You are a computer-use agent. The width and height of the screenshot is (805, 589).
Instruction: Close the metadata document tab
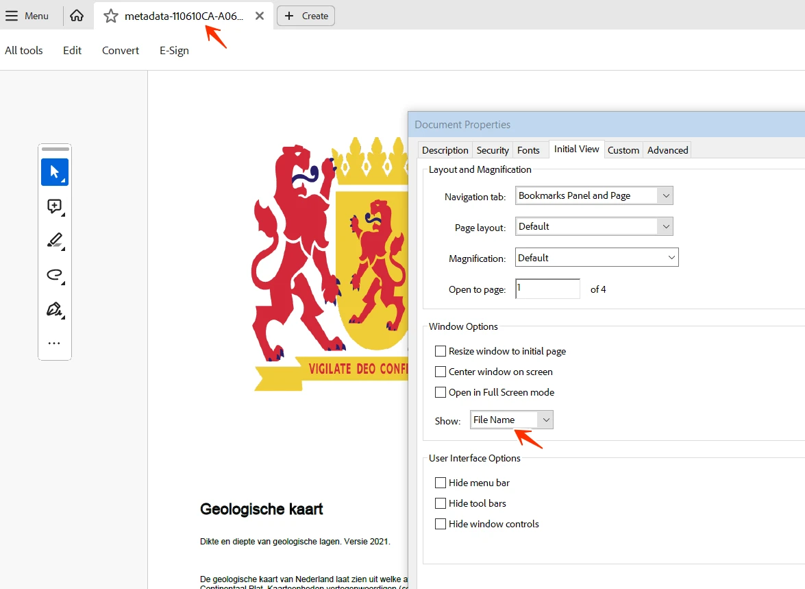click(x=260, y=16)
